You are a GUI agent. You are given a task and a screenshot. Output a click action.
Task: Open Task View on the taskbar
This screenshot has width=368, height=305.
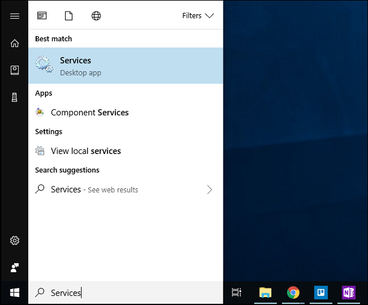click(x=236, y=293)
